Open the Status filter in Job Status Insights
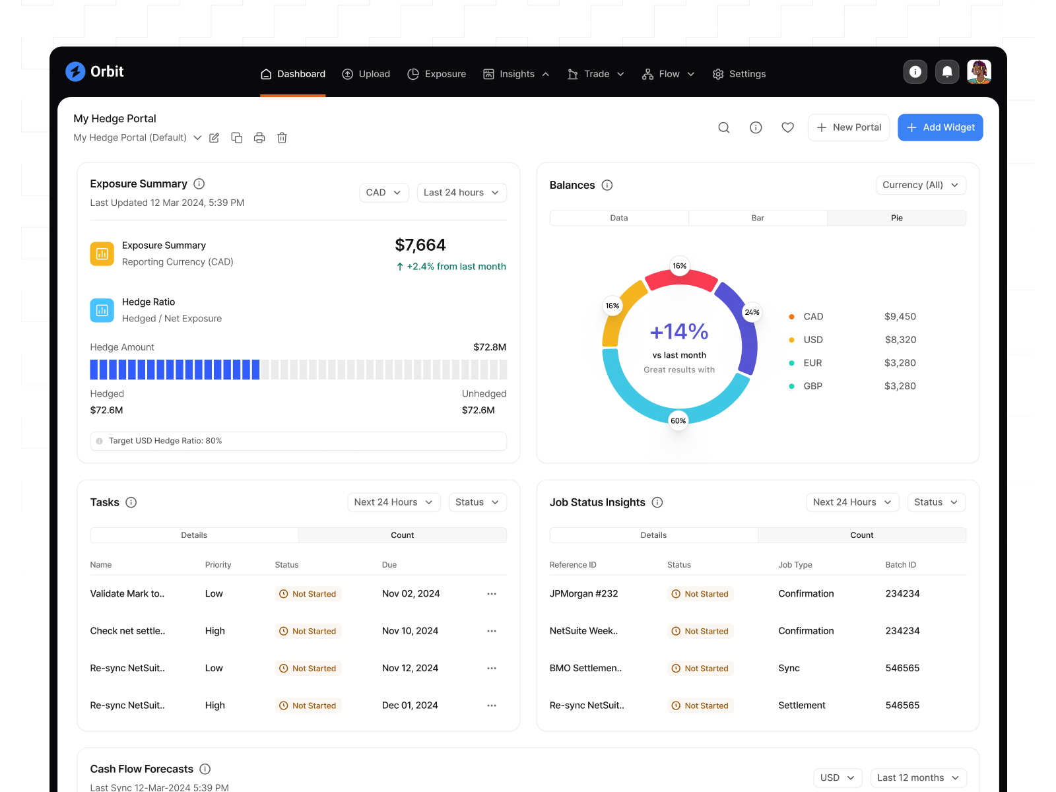This screenshot has width=1056, height=792. 935,502
